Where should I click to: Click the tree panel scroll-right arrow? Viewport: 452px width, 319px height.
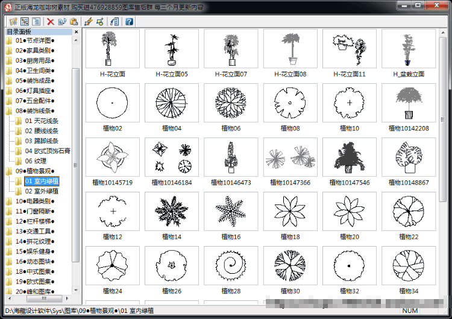pos(67,298)
